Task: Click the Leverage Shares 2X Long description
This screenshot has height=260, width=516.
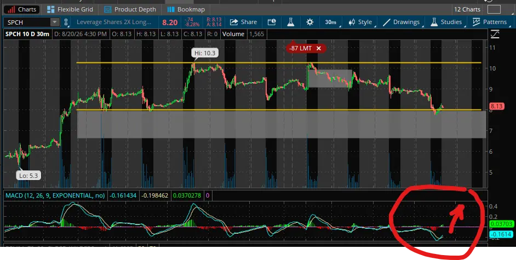Action: click(114, 22)
